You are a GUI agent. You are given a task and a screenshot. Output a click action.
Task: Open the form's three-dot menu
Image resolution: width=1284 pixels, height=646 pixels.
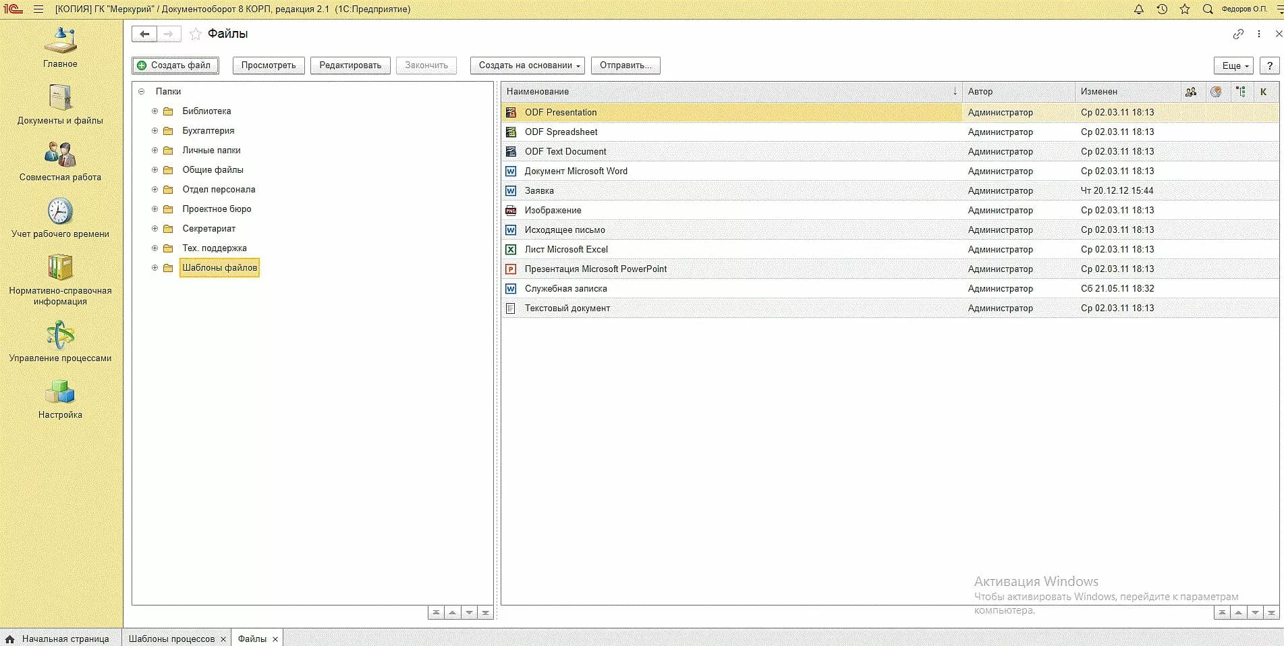point(1259,34)
